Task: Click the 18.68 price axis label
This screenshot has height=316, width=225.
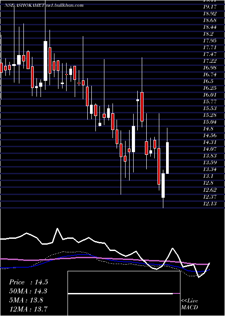Action: pyautogui.click(x=210, y=20)
